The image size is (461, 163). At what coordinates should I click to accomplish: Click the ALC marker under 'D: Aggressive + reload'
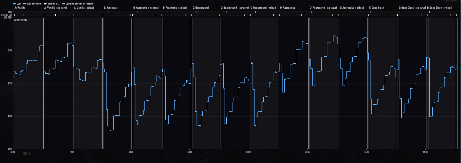(341, 12)
